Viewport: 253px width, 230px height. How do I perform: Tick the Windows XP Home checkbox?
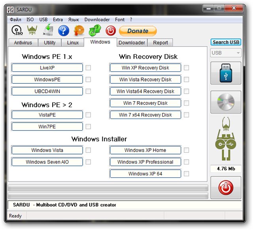186,150
